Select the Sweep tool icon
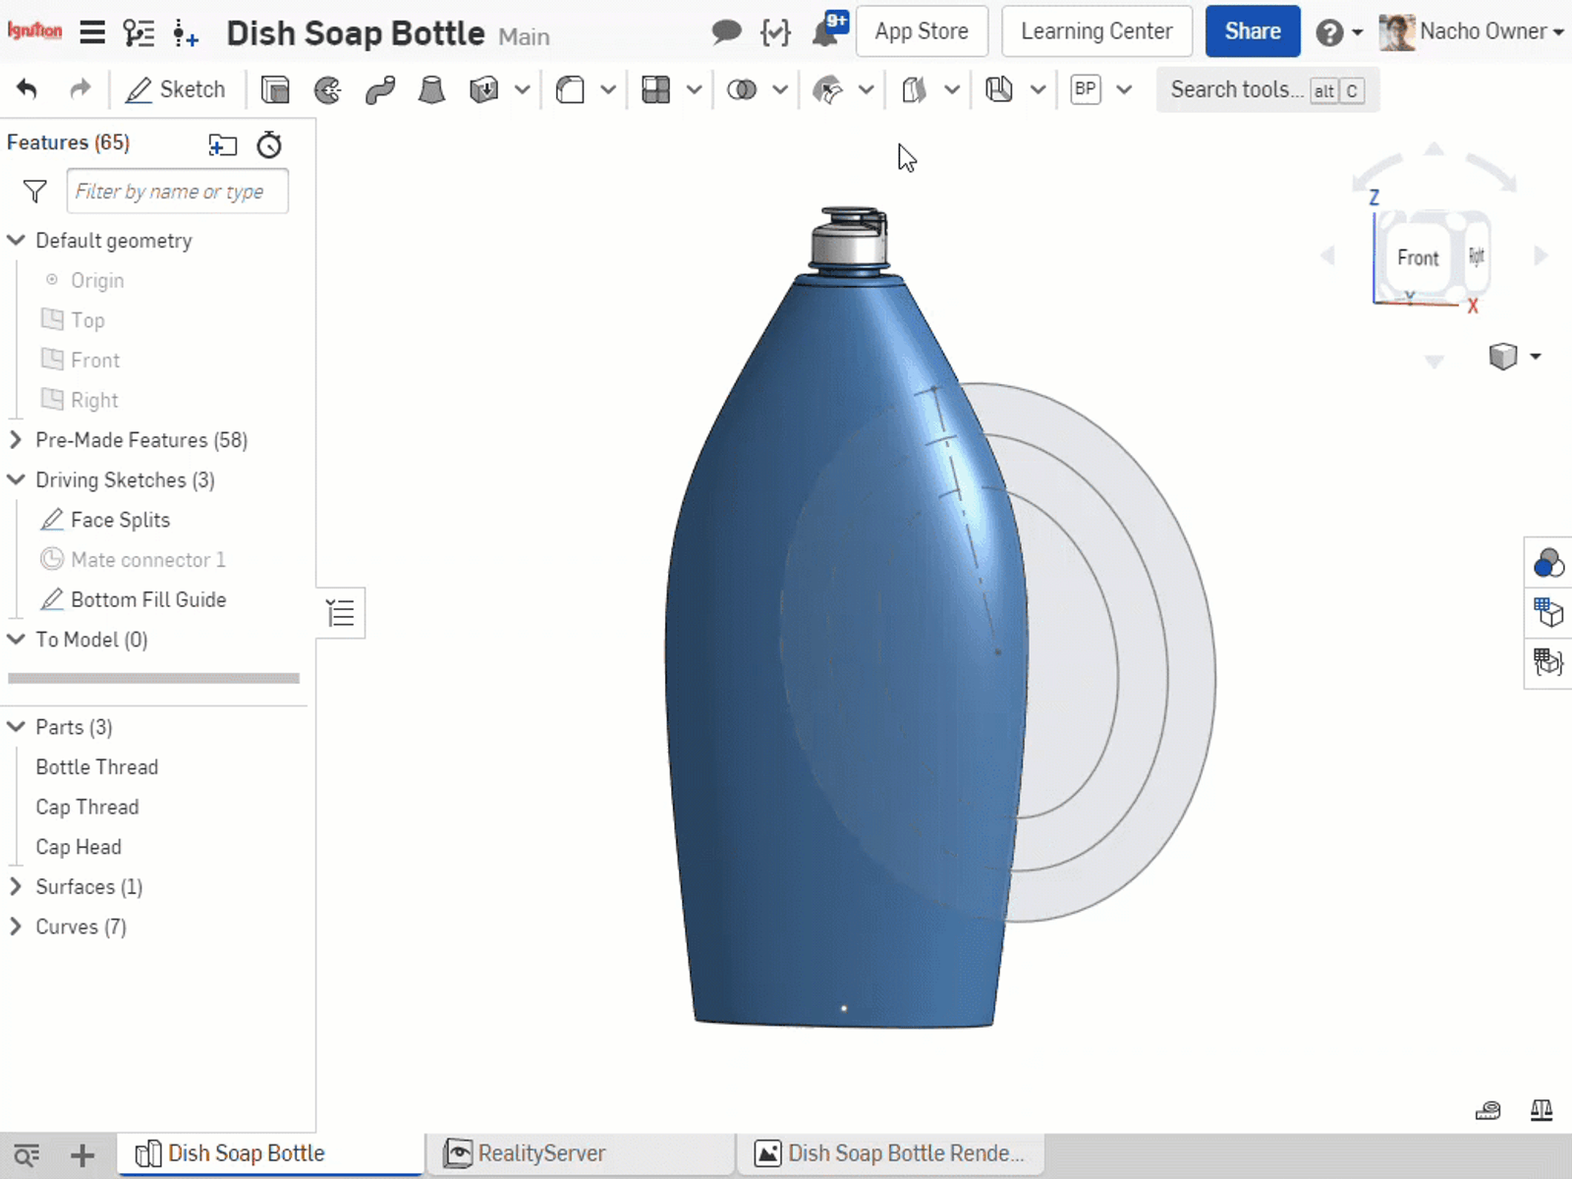The height and width of the screenshot is (1179, 1572). click(379, 90)
